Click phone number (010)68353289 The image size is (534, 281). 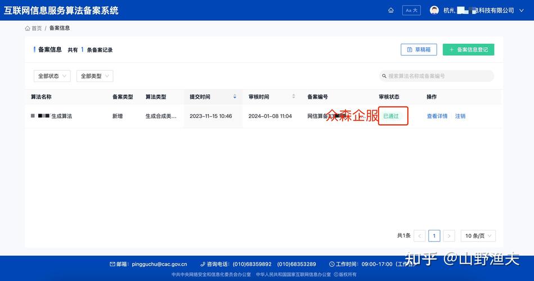tap(297, 264)
